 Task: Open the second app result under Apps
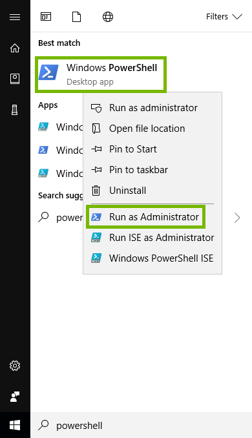[x=61, y=151]
